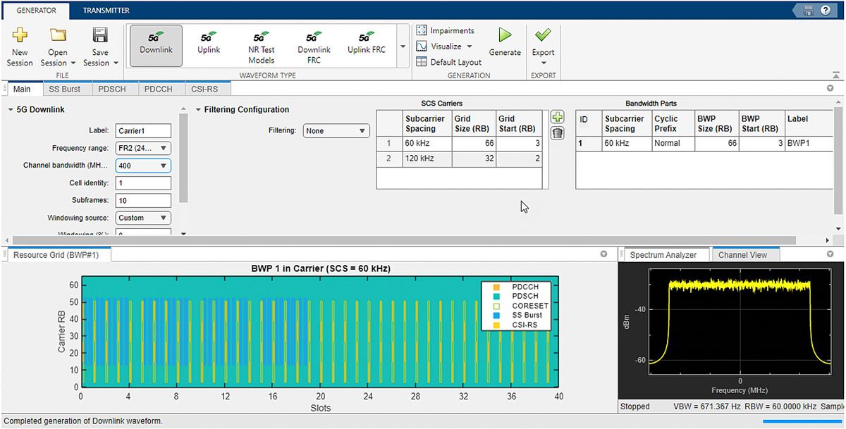Open the Visualize dropdown menu
The height and width of the screenshot is (429, 846).
click(x=445, y=46)
